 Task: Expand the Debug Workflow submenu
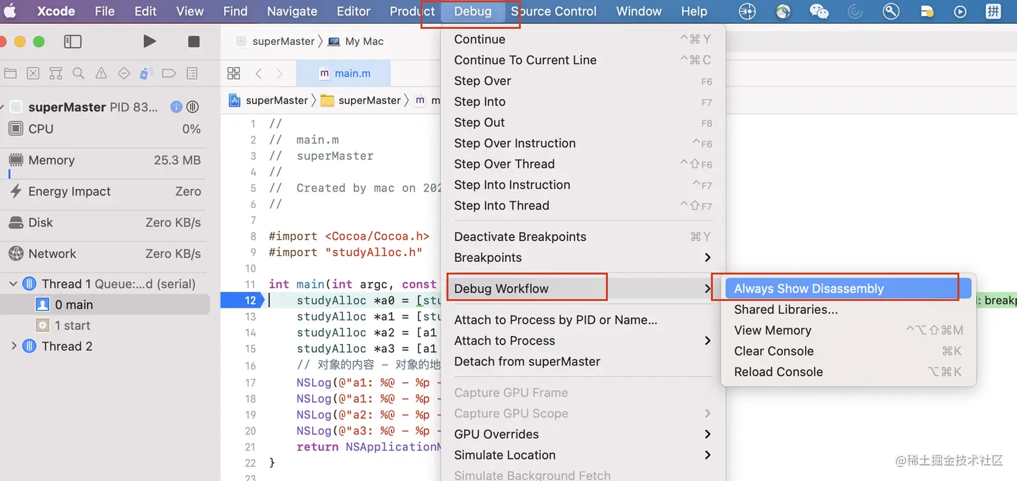pyautogui.click(x=582, y=289)
